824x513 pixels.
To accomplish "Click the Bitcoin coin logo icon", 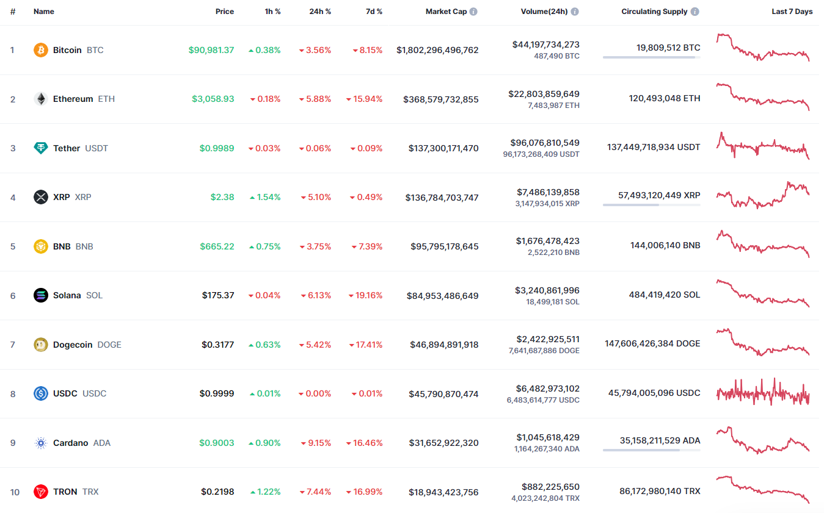I will click(41, 50).
